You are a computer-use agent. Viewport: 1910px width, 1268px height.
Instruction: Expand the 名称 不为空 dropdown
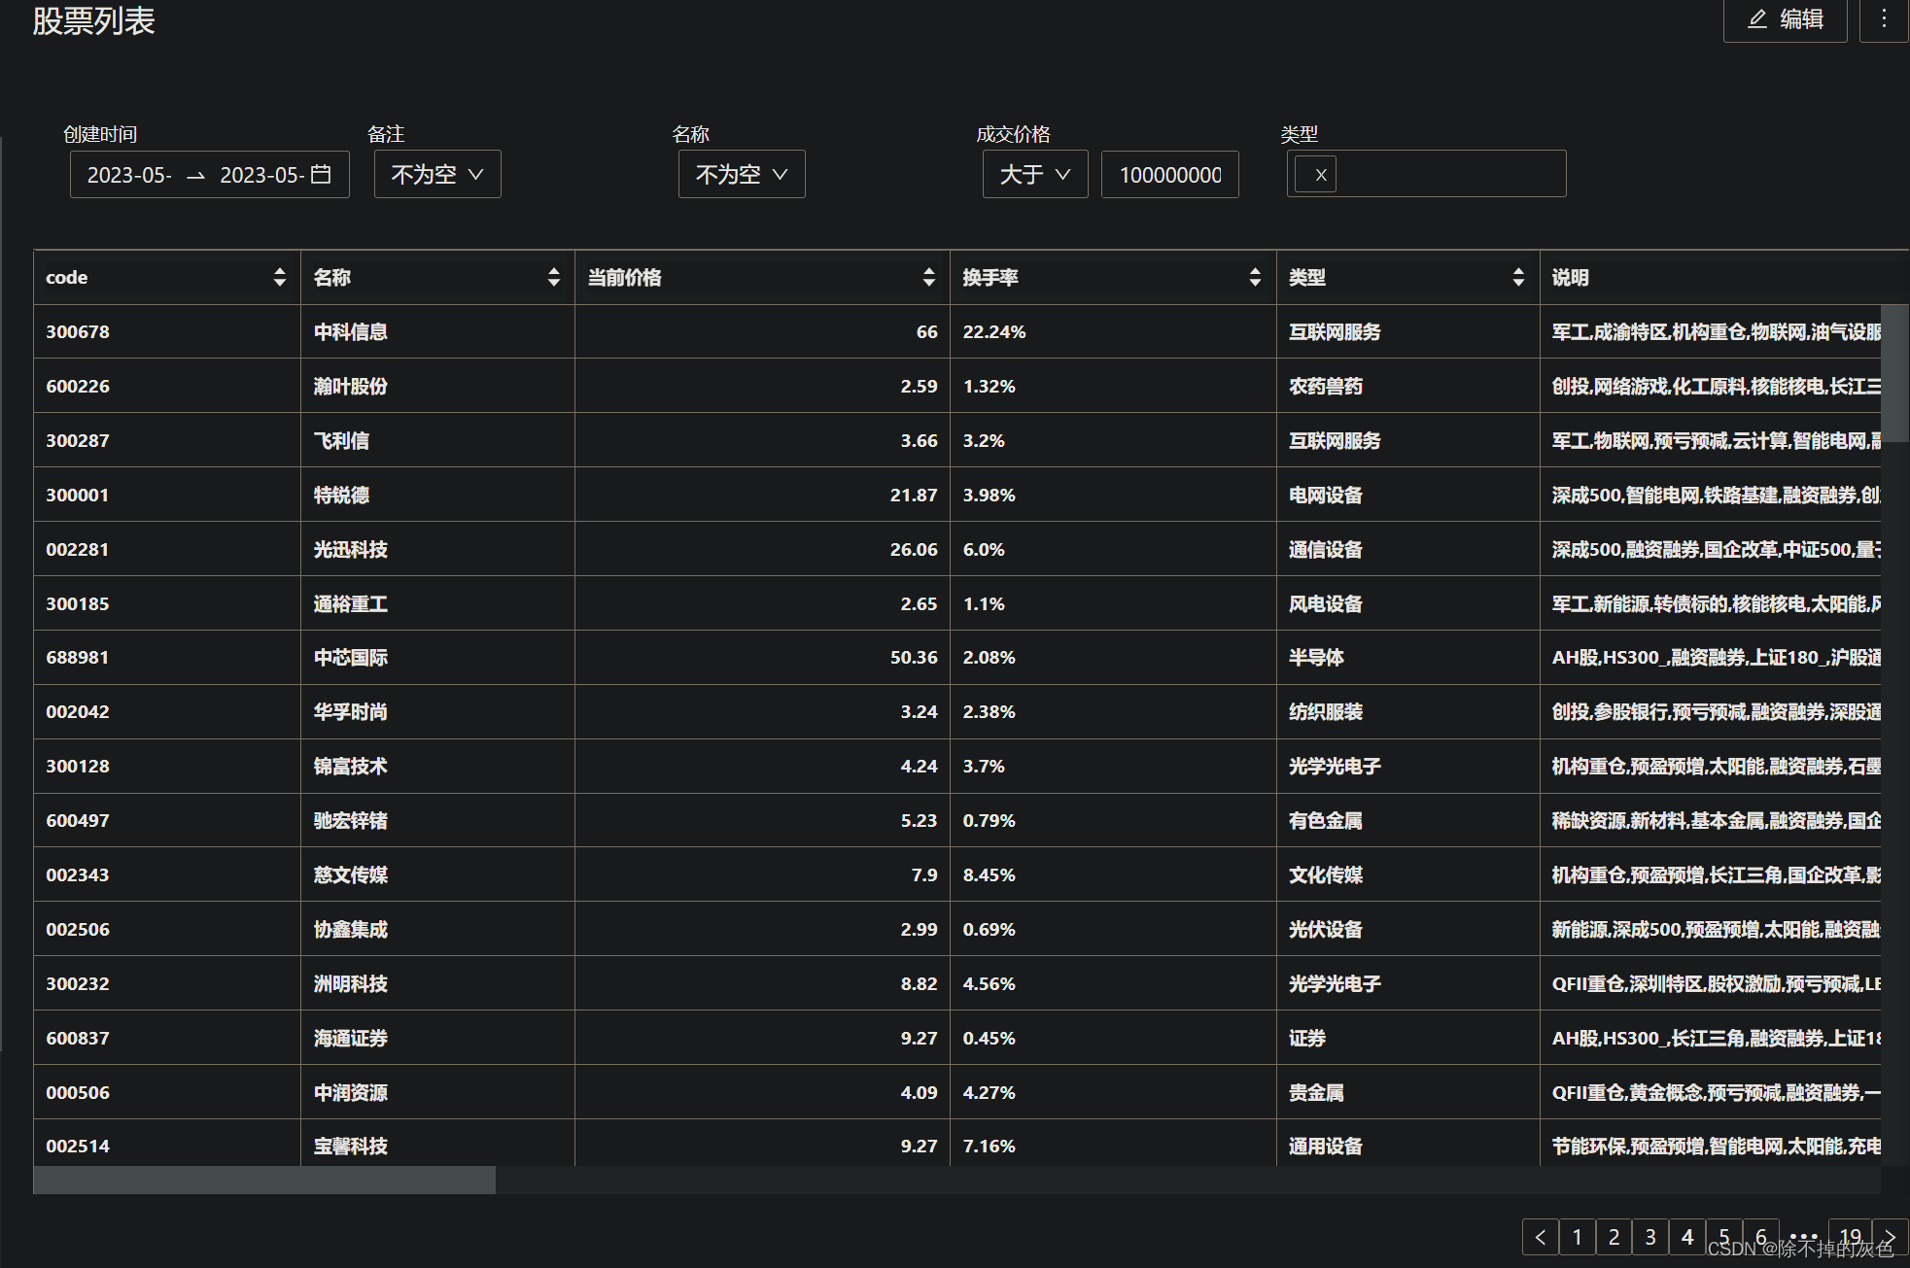tap(742, 174)
